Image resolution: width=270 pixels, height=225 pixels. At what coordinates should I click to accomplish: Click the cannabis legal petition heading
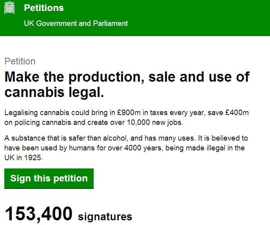(127, 84)
